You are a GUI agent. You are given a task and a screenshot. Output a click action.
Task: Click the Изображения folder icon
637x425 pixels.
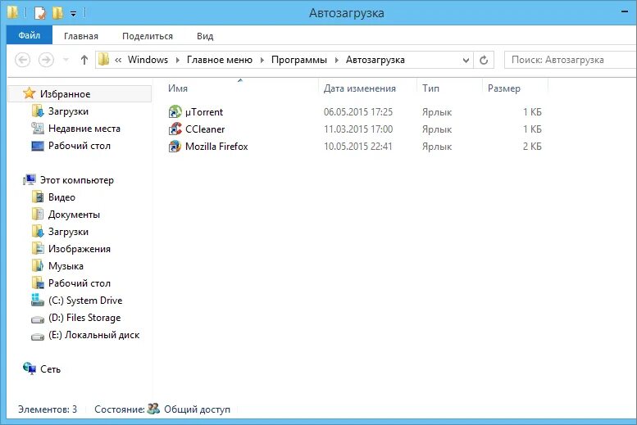[x=38, y=248]
